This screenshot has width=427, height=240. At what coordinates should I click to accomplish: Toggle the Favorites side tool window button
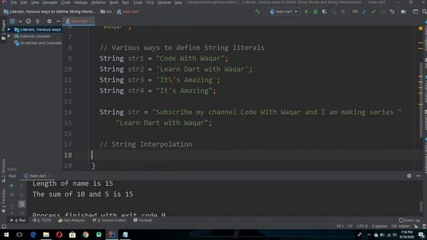[3, 201]
